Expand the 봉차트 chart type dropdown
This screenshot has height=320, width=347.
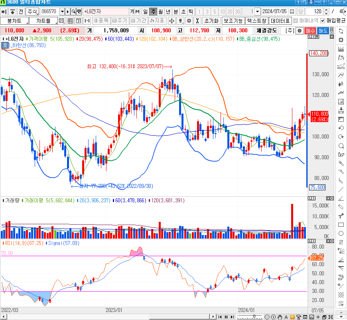click(x=14, y=21)
